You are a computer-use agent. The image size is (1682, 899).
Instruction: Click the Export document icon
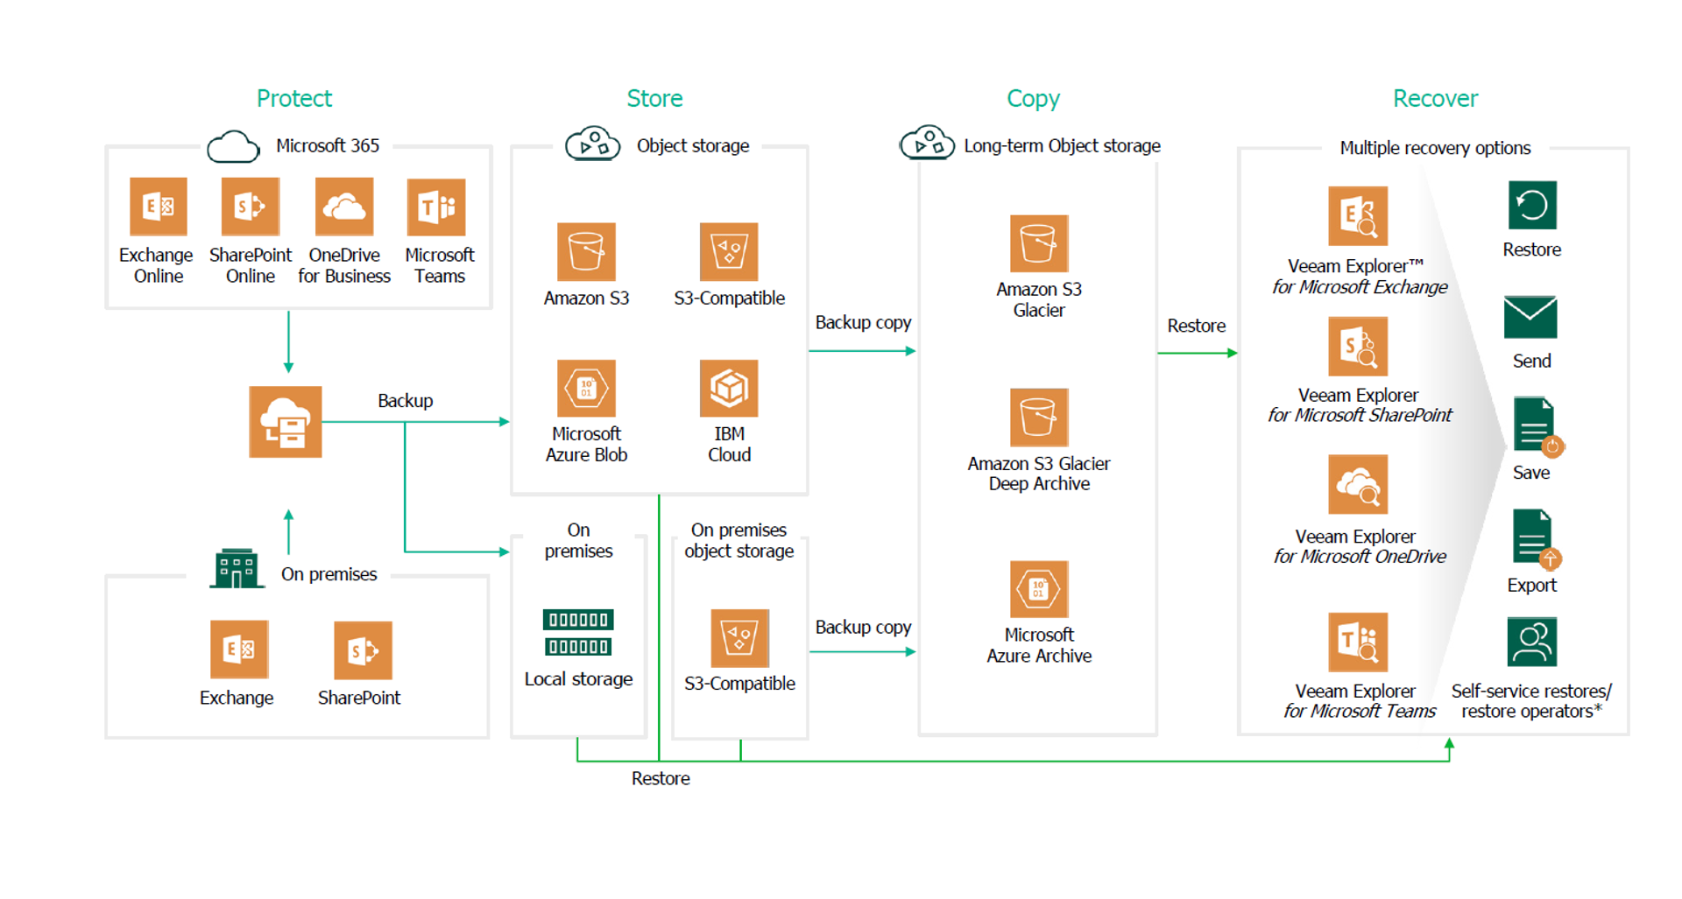tap(1537, 539)
